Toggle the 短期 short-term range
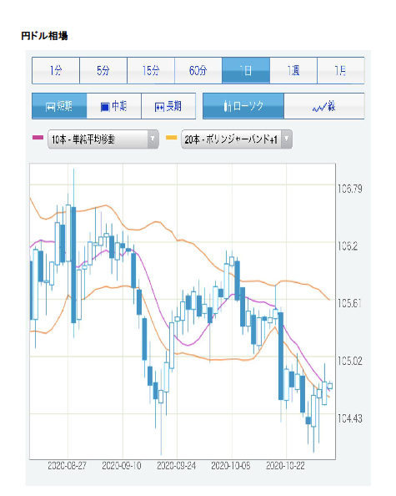 (x=59, y=106)
